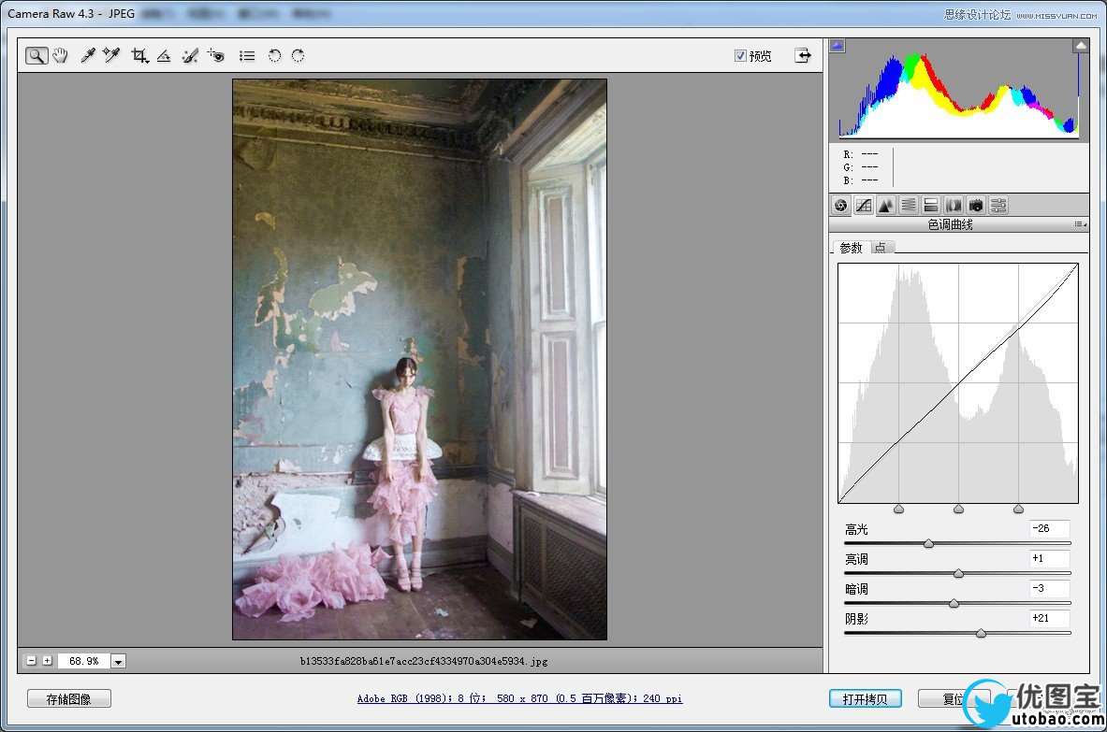This screenshot has width=1107, height=732.
Task: Open Camera Raw preferences list icon
Action: [247, 56]
